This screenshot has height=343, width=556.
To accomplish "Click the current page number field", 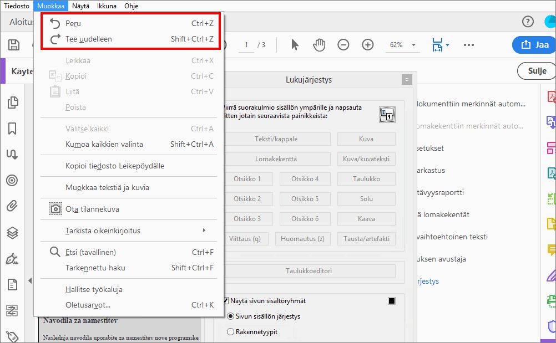I will (246, 45).
